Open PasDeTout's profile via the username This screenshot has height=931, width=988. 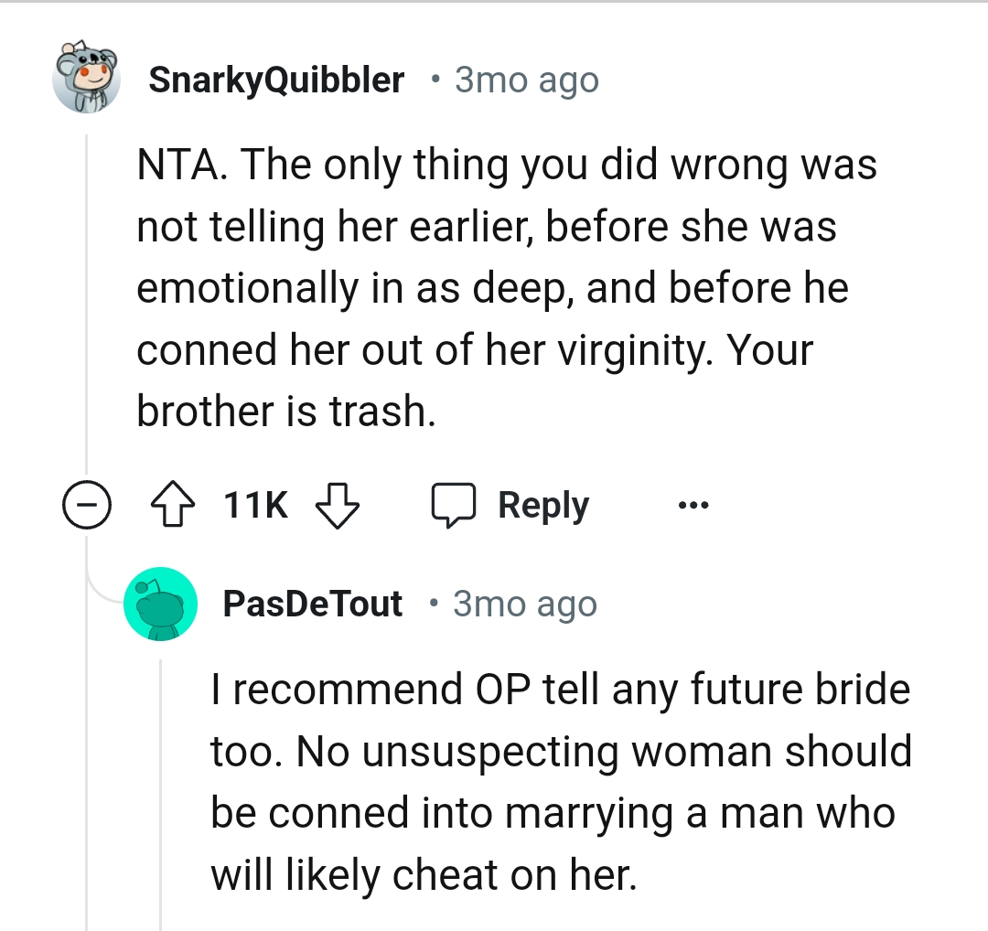coord(313,604)
